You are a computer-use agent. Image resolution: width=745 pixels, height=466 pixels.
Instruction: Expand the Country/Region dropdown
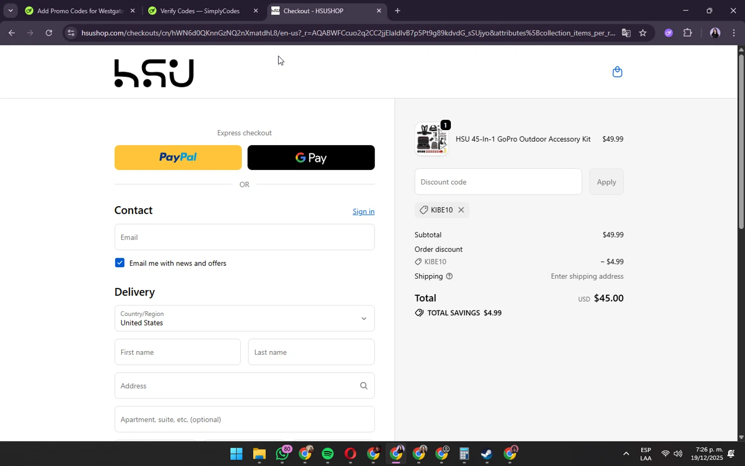click(x=244, y=318)
